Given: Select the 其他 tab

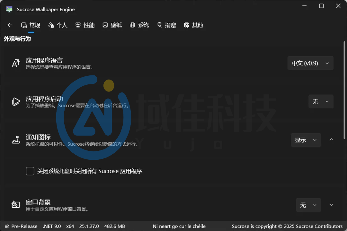Looking at the screenshot, I should point(194,25).
